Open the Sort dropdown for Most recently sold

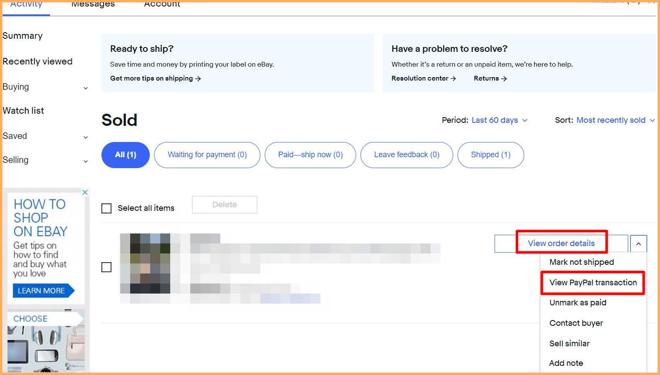point(611,120)
